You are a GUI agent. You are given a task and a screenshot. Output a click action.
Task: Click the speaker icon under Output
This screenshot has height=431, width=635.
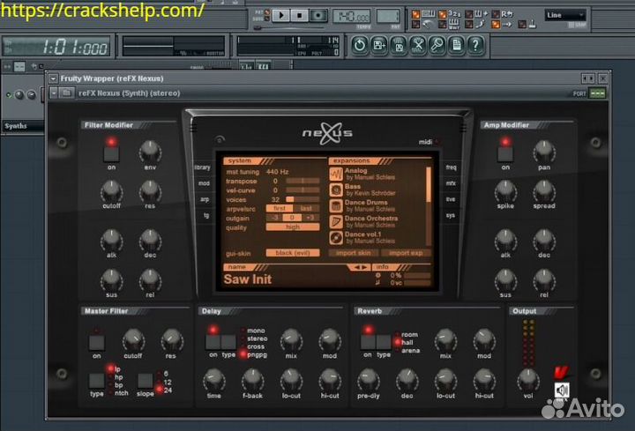[561, 390]
